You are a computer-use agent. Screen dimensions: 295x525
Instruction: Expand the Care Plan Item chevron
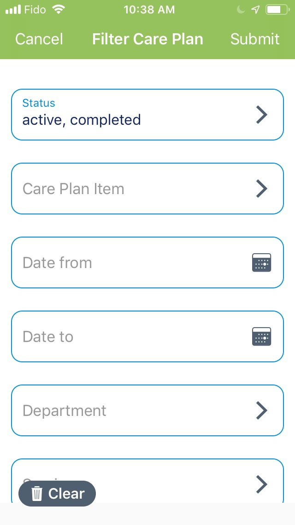point(261,189)
